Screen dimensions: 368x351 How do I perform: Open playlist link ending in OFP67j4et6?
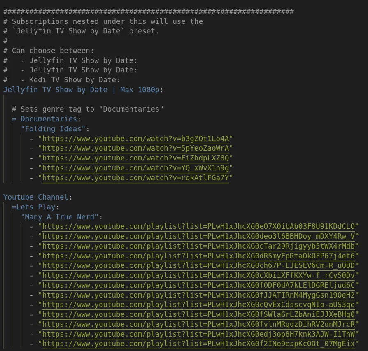tap(198, 256)
